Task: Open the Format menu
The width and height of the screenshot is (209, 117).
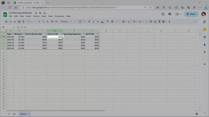Action: pos(36,16)
